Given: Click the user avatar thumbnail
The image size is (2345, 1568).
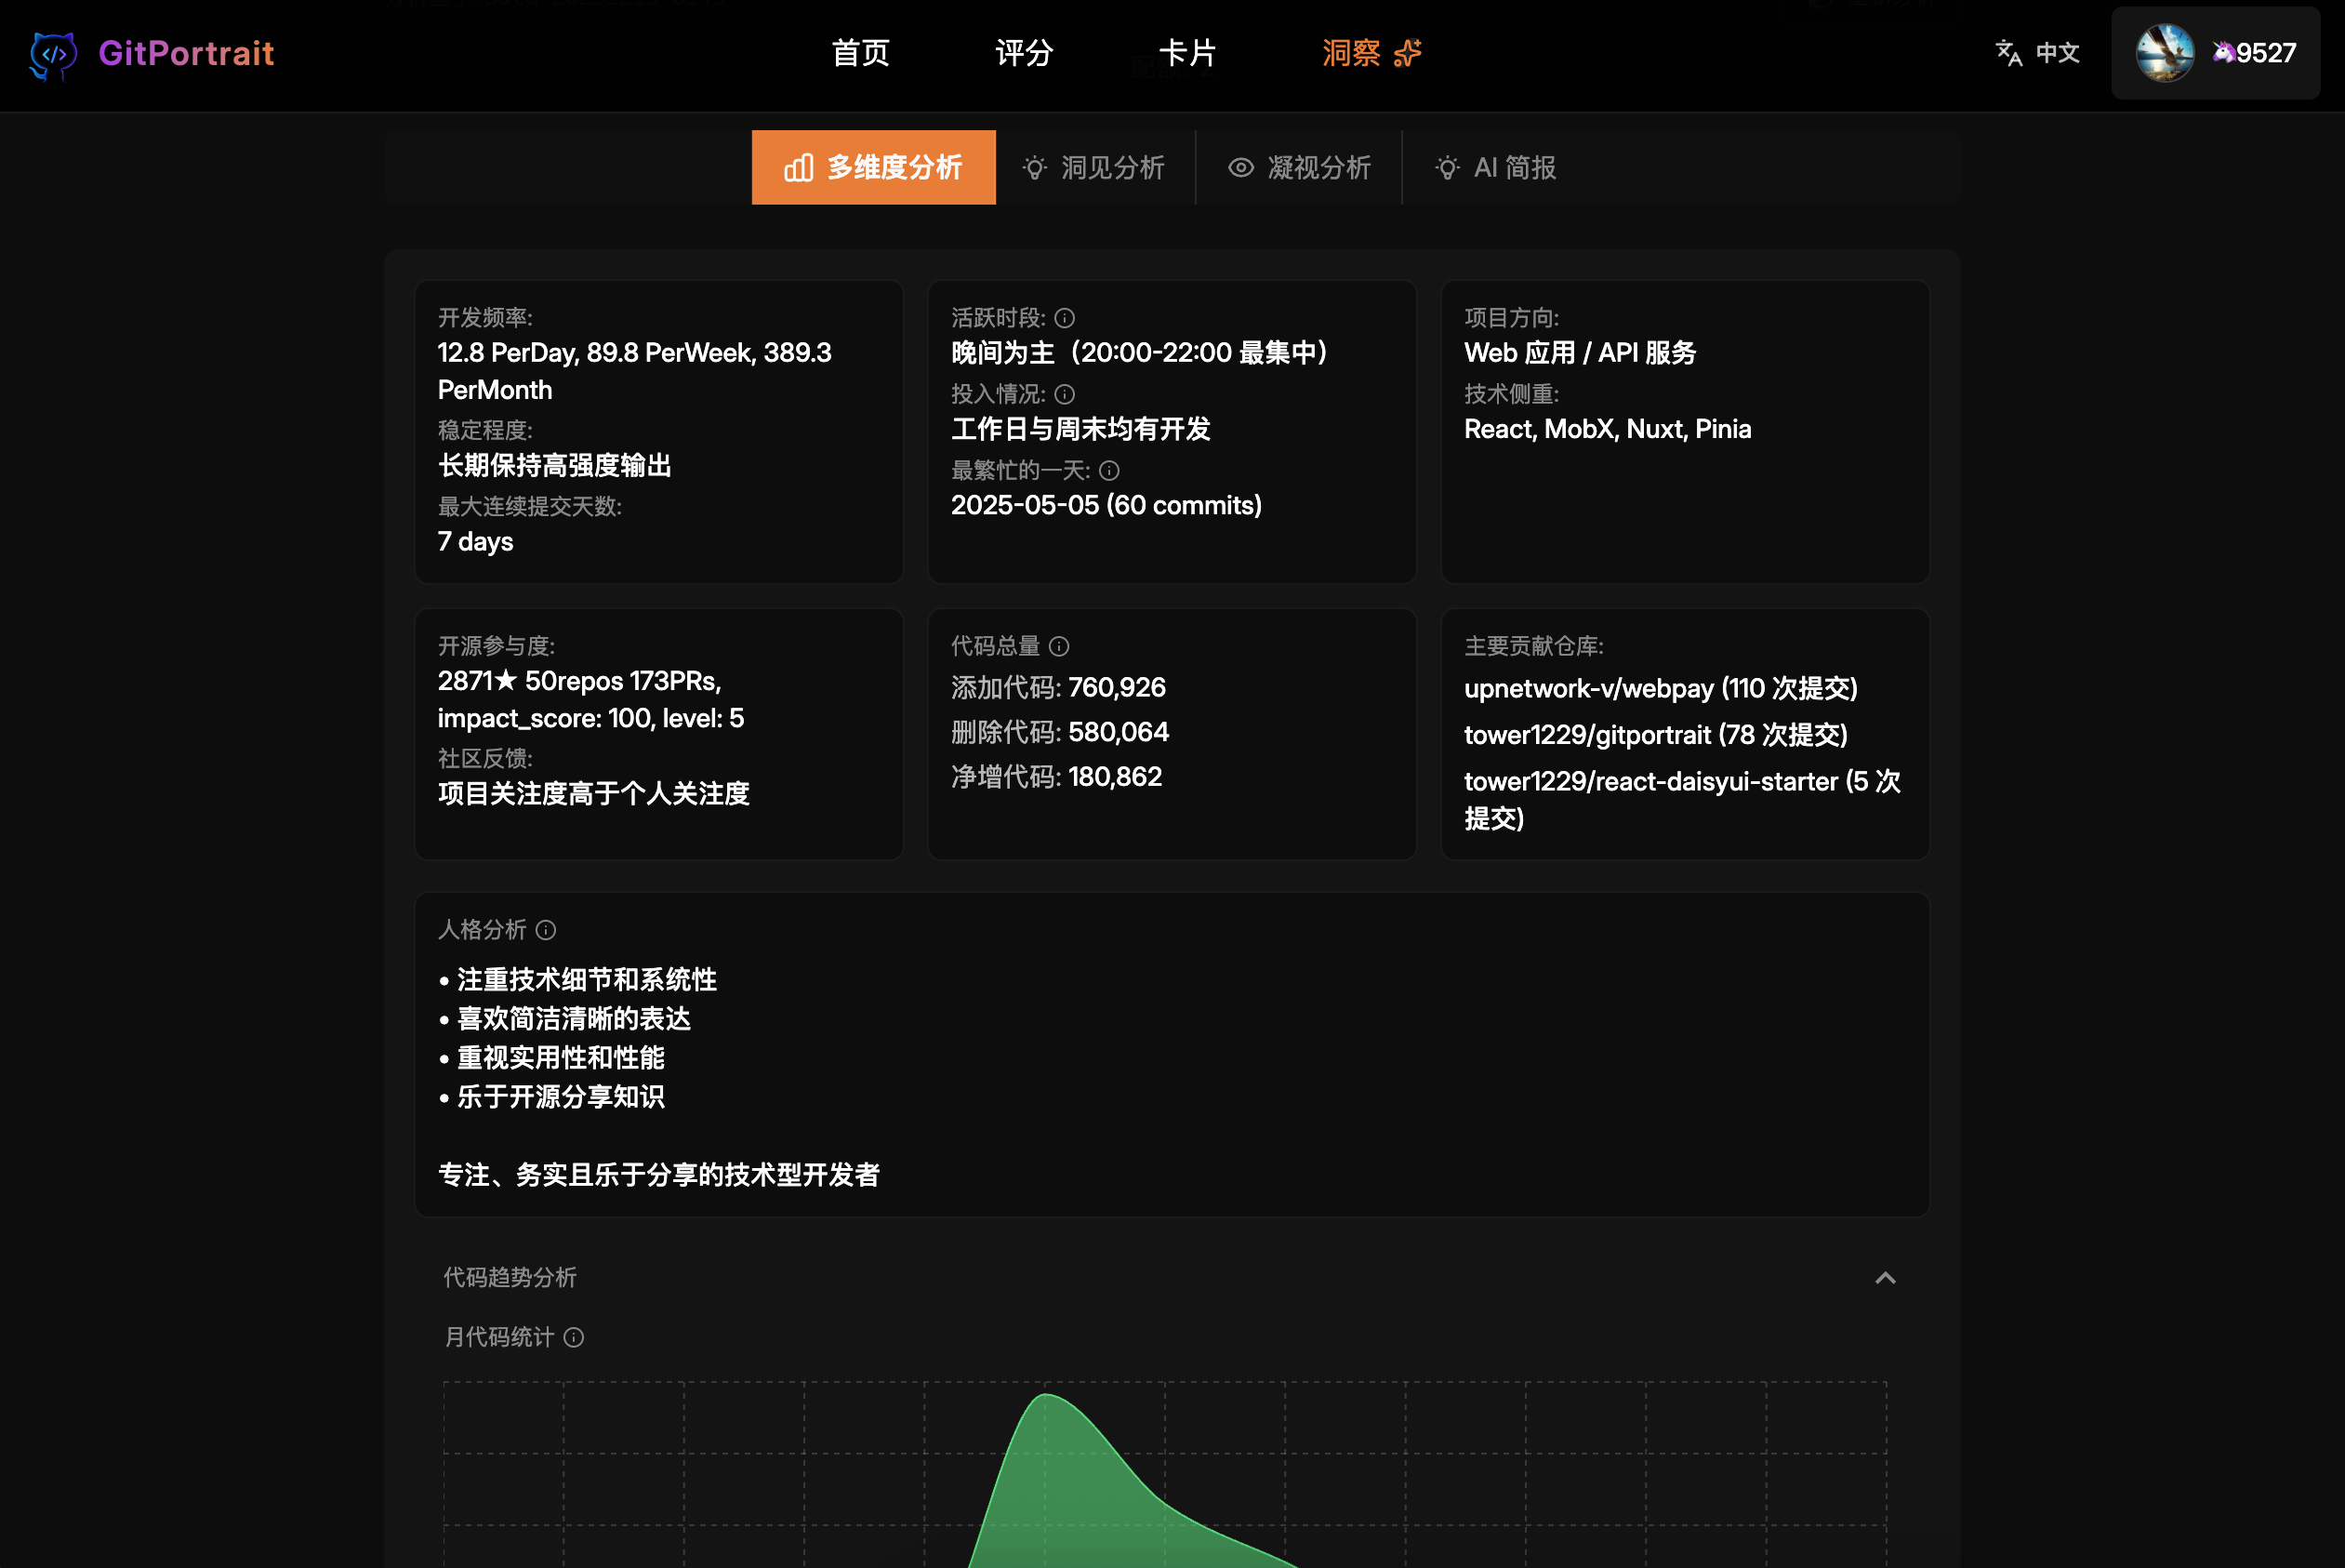Looking at the screenshot, I should click(2164, 53).
